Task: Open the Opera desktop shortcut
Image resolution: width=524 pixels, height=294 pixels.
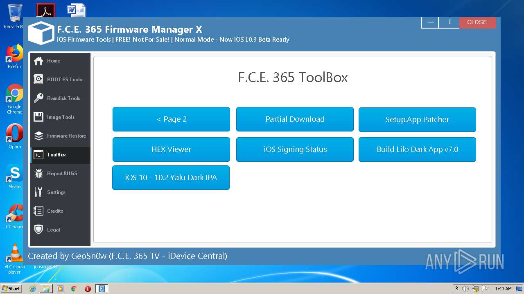Action: [15, 136]
